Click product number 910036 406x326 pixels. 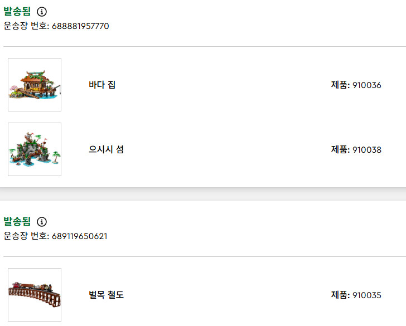point(367,85)
